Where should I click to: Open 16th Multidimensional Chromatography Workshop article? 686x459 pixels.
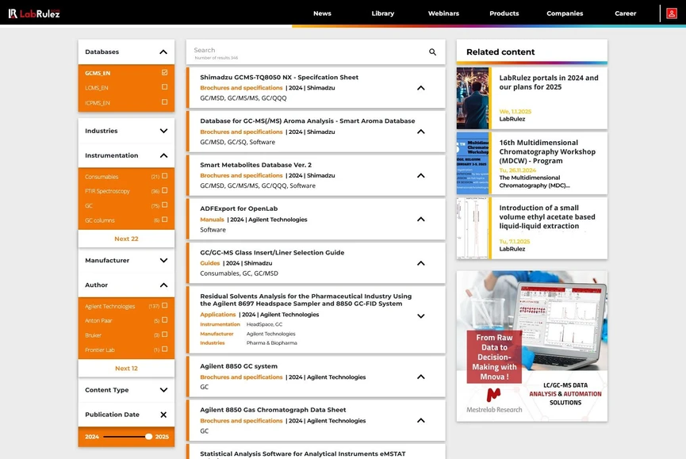pyautogui.click(x=547, y=151)
